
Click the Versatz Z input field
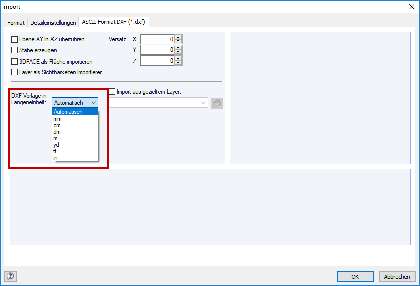157,61
